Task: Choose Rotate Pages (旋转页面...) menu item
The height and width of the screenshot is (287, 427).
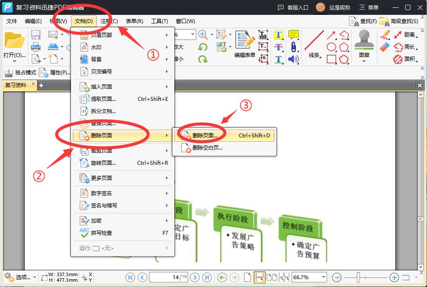Action: tap(123, 163)
